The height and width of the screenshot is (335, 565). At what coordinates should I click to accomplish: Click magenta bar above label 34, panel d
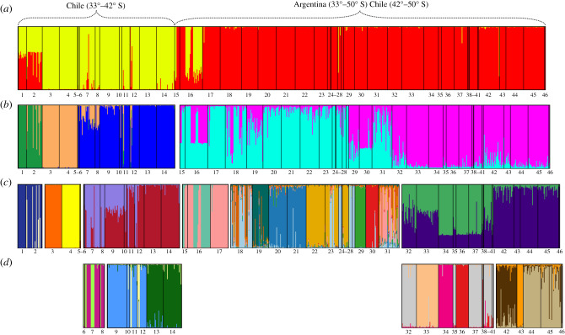(x=445, y=295)
